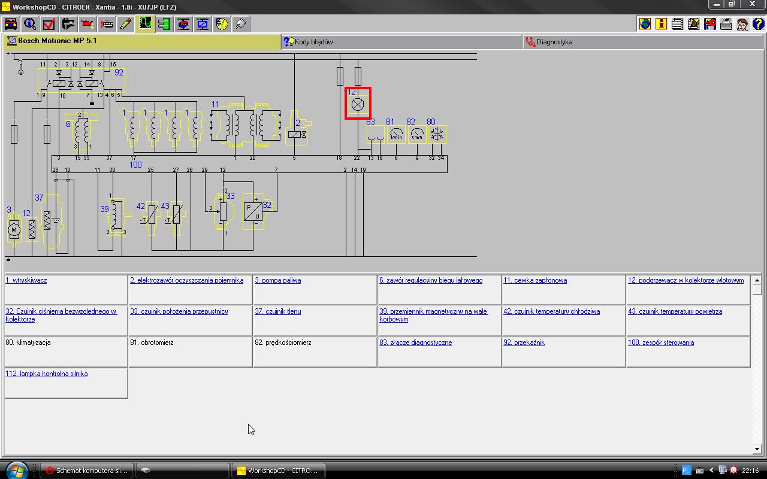767x479 pixels.
Task: Open link 42. czujnik temperatury chłodziwa
Action: 552,311
